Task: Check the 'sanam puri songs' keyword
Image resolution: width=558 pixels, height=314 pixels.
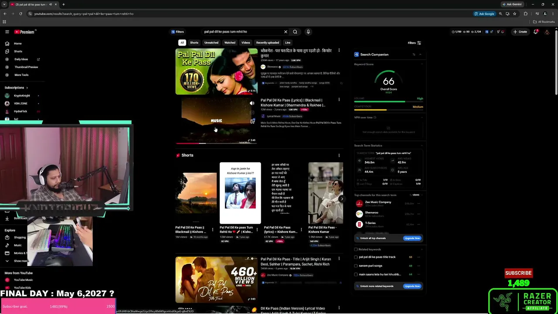Action: 356,266
